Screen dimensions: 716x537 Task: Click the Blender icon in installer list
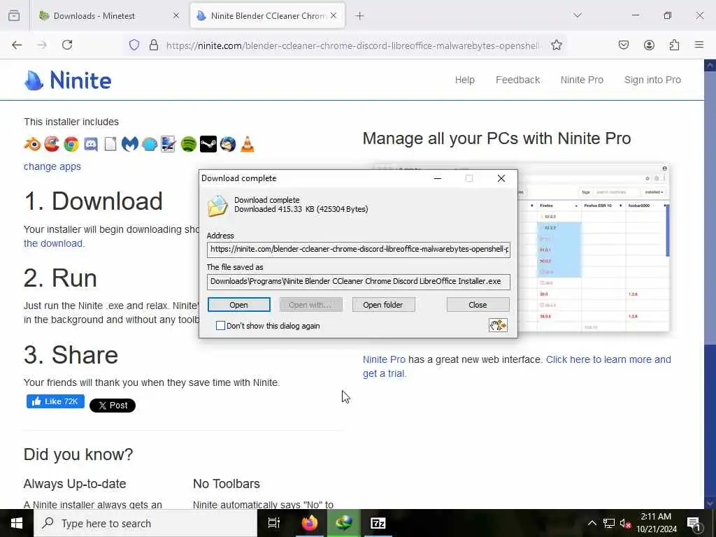32,144
